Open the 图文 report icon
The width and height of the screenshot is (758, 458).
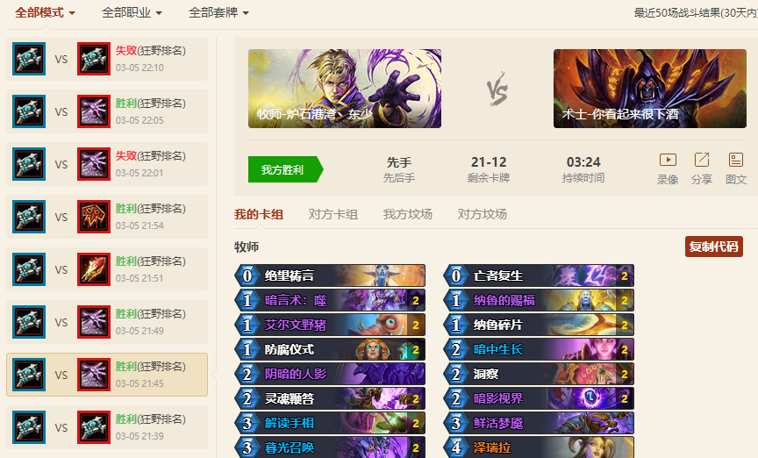[x=736, y=160]
